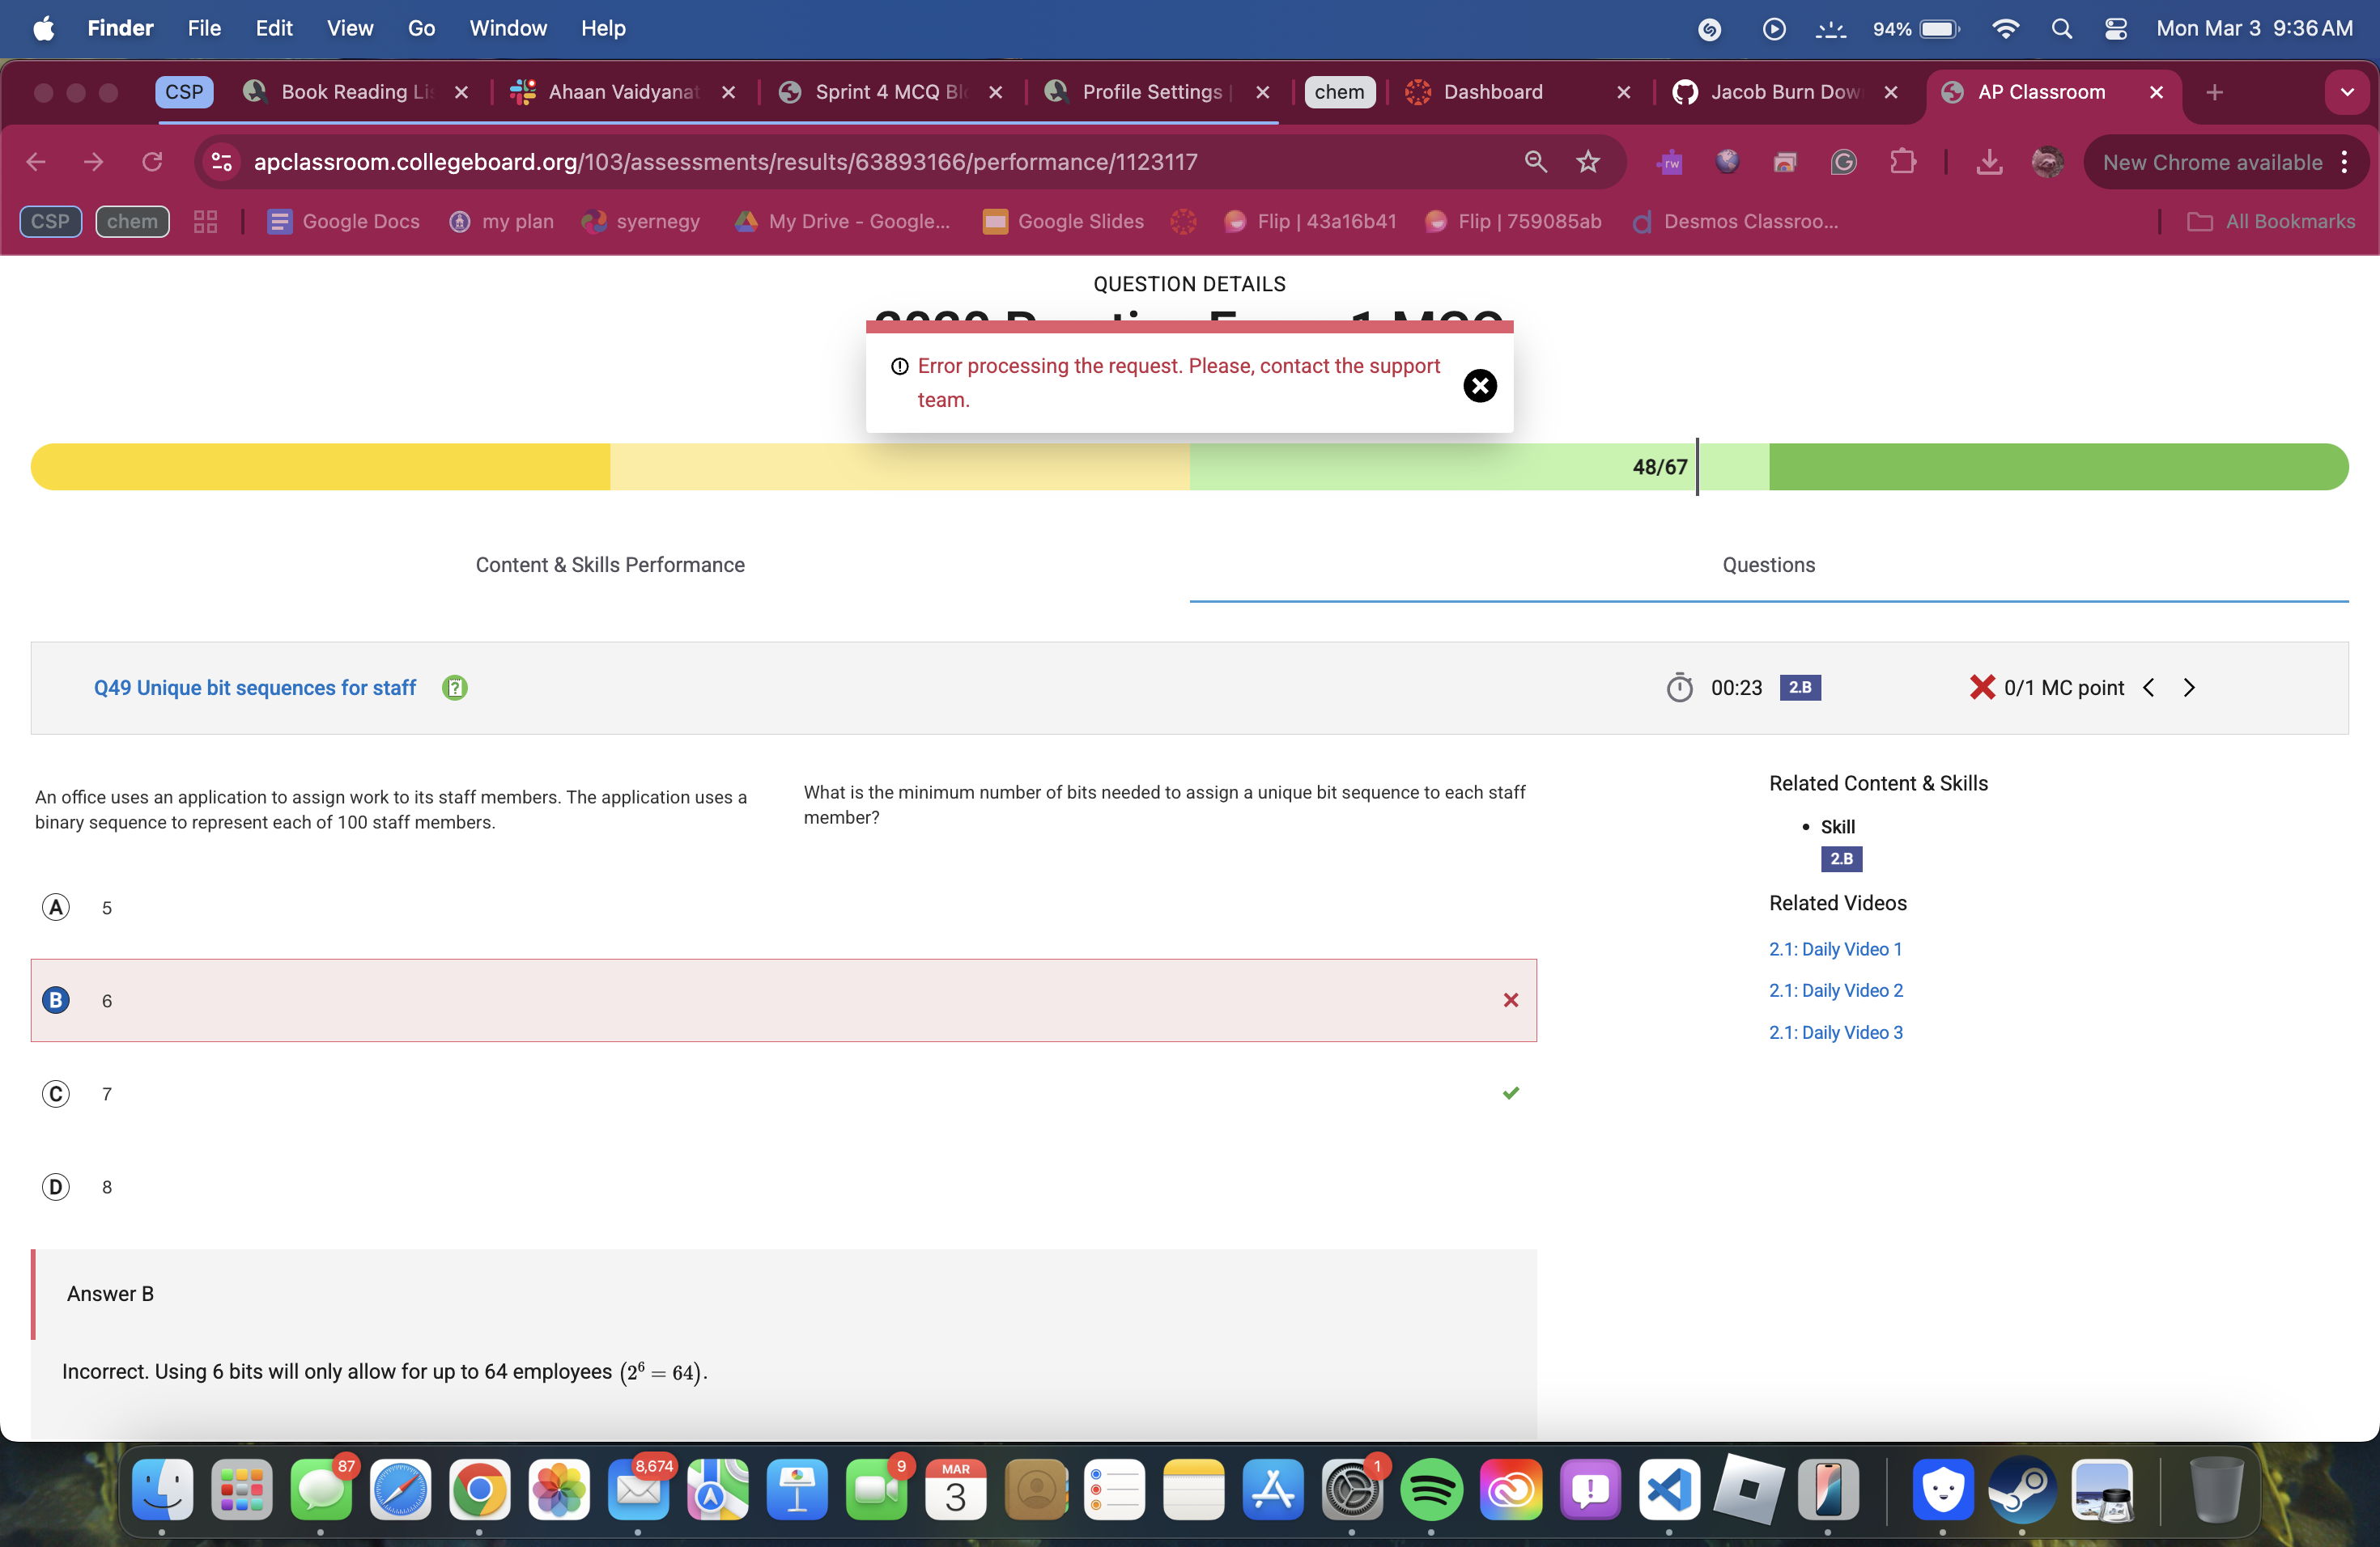
Task: Reload the AP Classroom page
Action: point(152,162)
